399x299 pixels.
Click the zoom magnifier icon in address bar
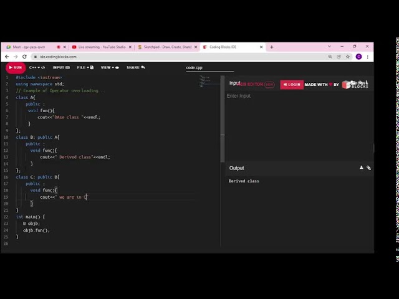coord(330,57)
